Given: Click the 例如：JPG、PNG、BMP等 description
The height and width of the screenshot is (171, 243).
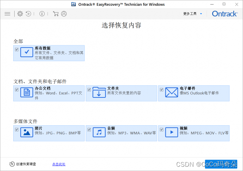Looking at the screenshot, I should click(58, 133).
